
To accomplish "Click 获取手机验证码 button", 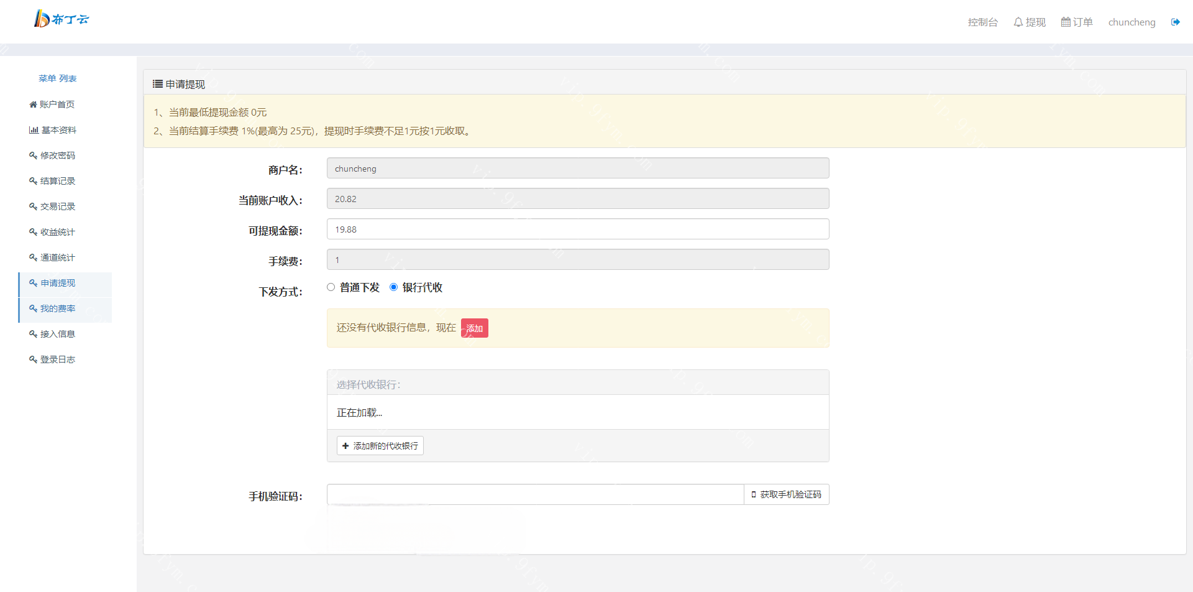I will [786, 494].
